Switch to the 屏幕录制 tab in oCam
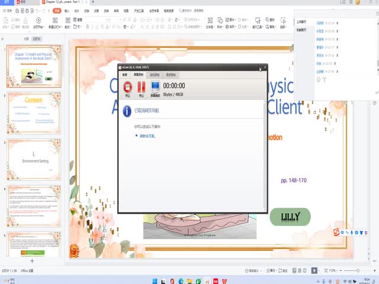 [x=139, y=75]
